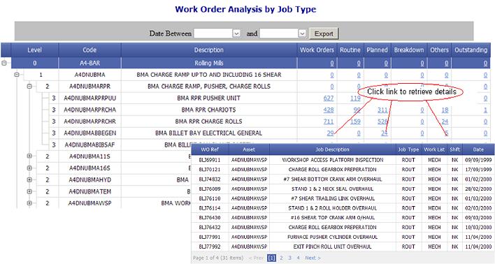Expand the A4DNUBMA16S row
Viewport: 495px width, 264px height.
click(x=29, y=168)
